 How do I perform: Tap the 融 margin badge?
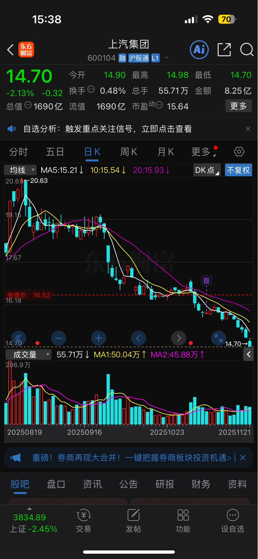click(122, 58)
